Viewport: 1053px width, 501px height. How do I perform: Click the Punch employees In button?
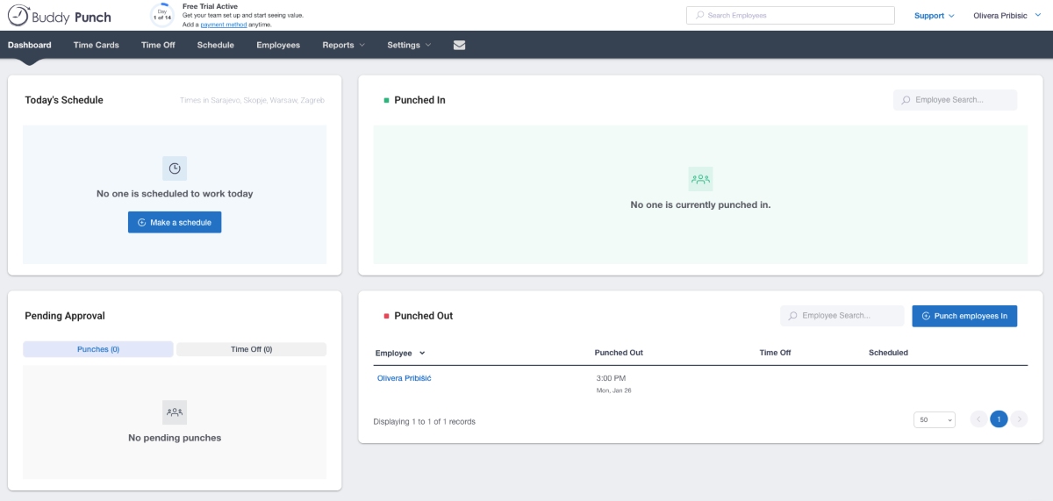tap(964, 316)
